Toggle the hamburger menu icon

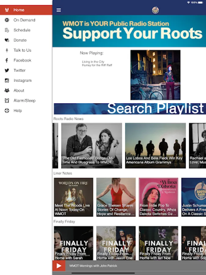59,10
